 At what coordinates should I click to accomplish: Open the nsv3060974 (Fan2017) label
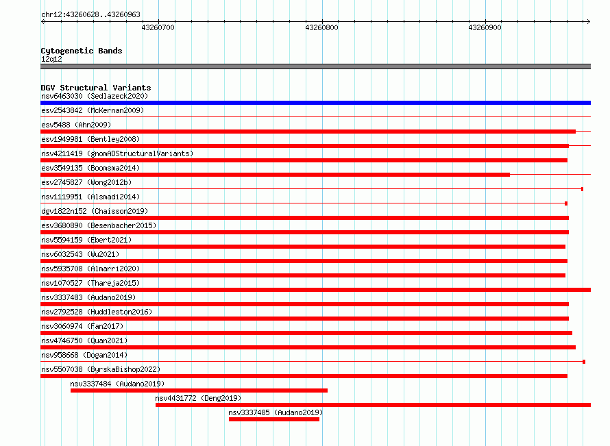click(x=82, y=326)
